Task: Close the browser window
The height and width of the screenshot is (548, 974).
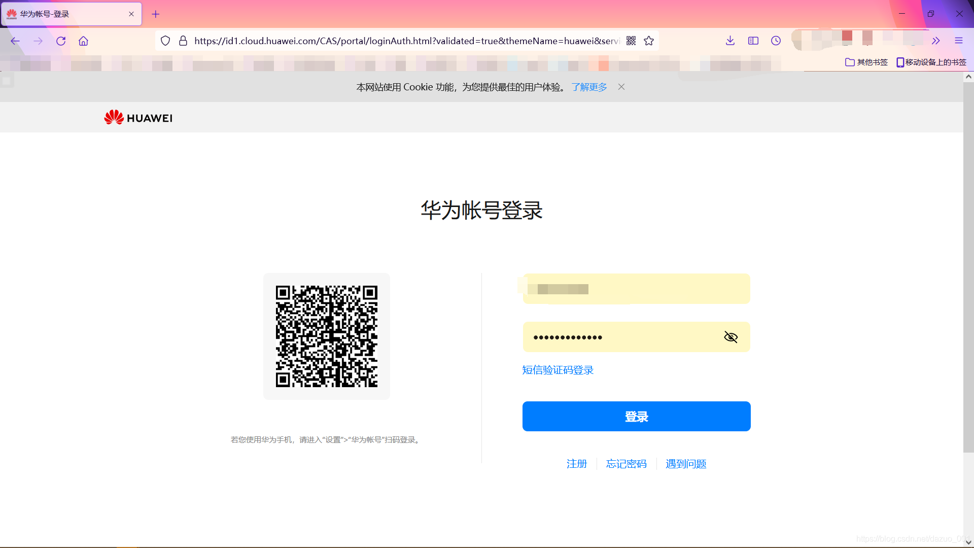Action: (959, 14)
